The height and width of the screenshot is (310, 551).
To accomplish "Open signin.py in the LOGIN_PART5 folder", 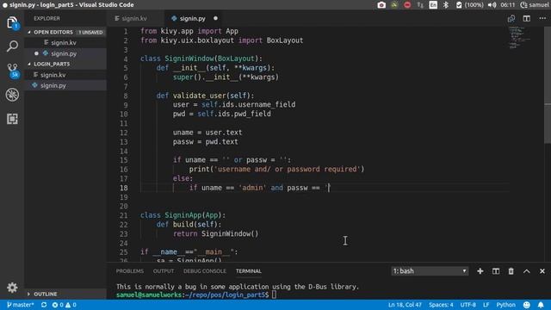I will pos(53,85).
